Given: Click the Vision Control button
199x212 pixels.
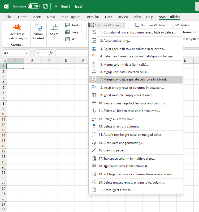Looking at the screenshot, I should [x=38, y=32].
